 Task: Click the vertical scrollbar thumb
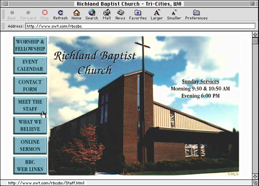click(255, 40)
